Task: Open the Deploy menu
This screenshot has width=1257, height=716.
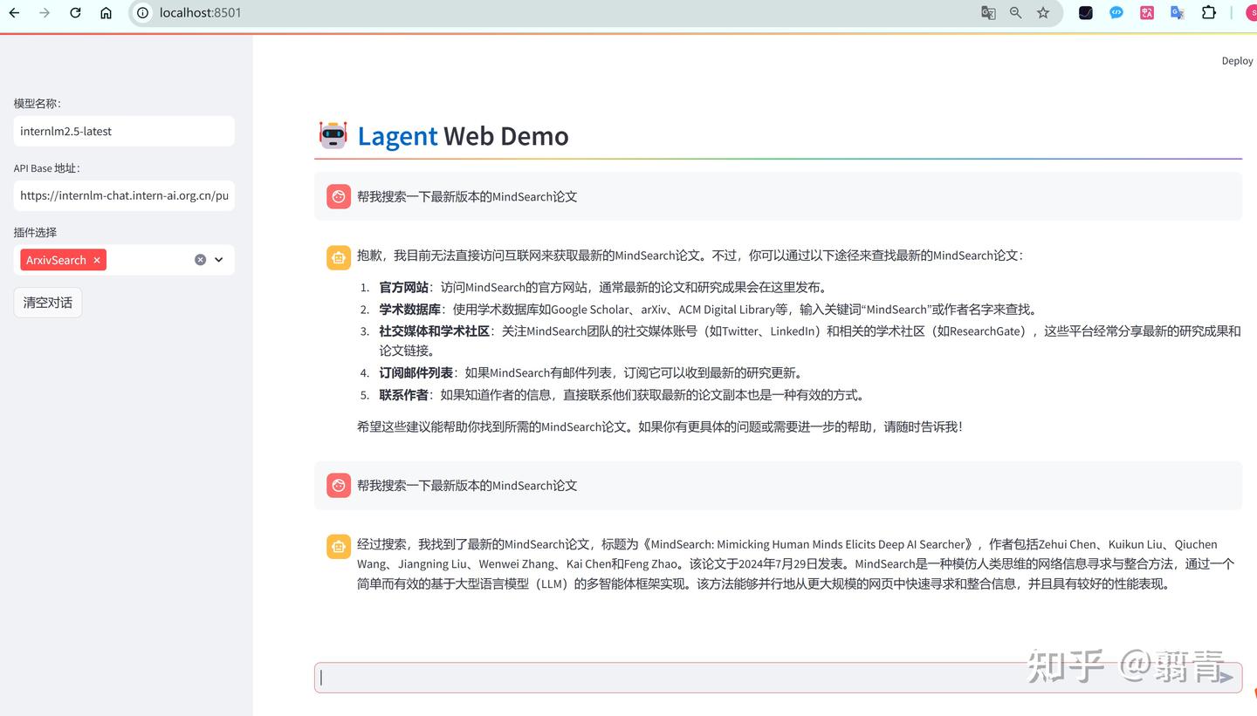Action: pos(1237,60)
